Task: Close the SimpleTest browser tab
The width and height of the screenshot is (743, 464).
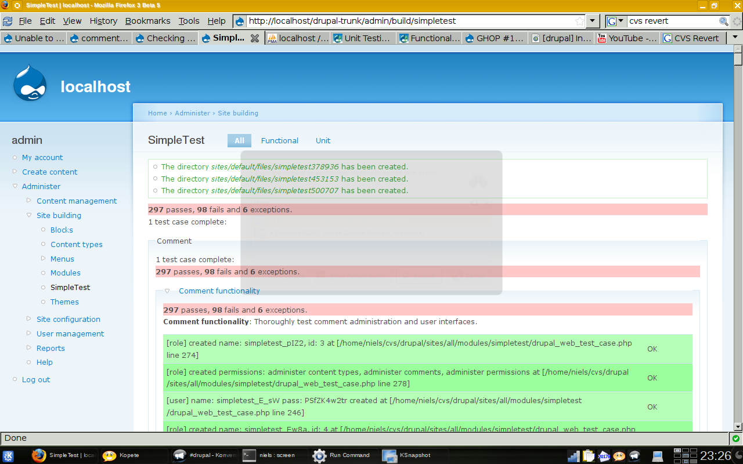Action: coord(254,38)
